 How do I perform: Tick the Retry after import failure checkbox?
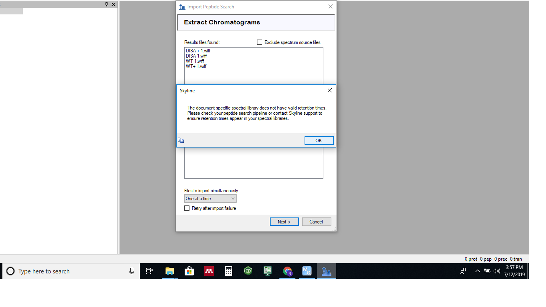(187, 208)
